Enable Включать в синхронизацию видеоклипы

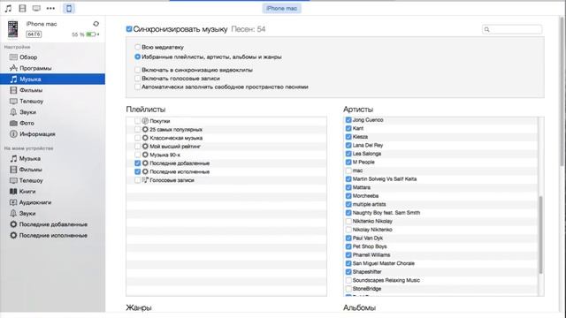[x=138, y=70]
